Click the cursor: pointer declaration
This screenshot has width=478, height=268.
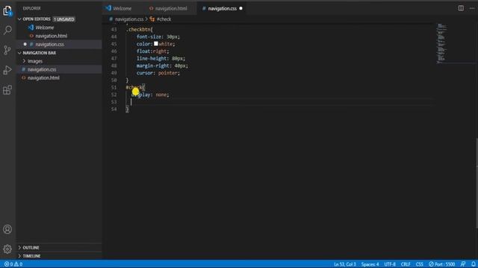coord(158,73)
